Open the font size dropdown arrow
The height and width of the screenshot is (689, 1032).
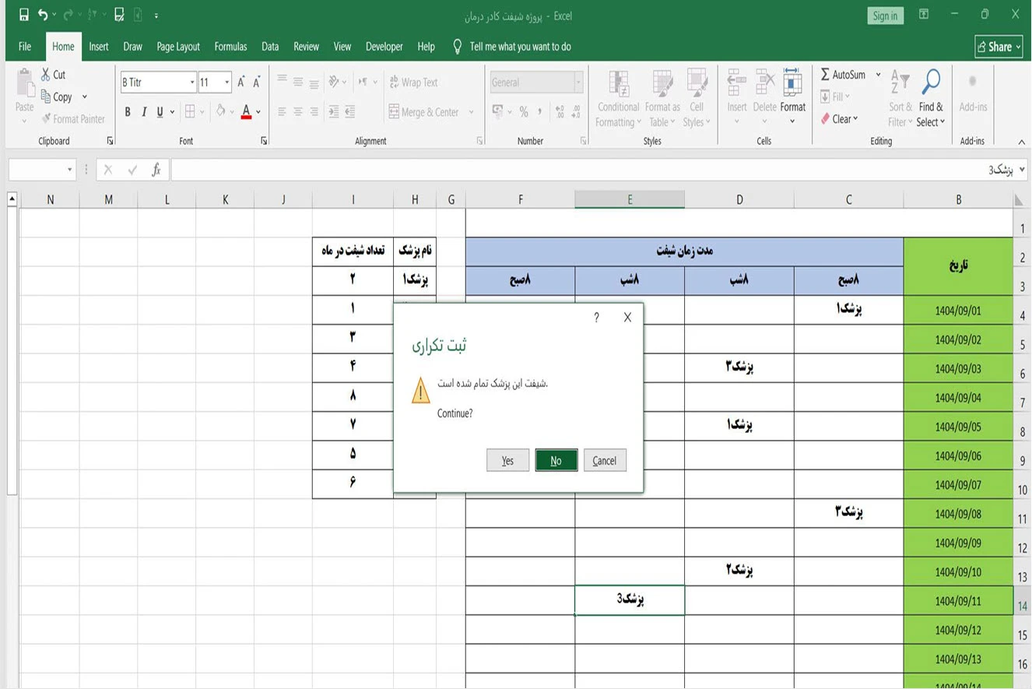coord(227,83)
